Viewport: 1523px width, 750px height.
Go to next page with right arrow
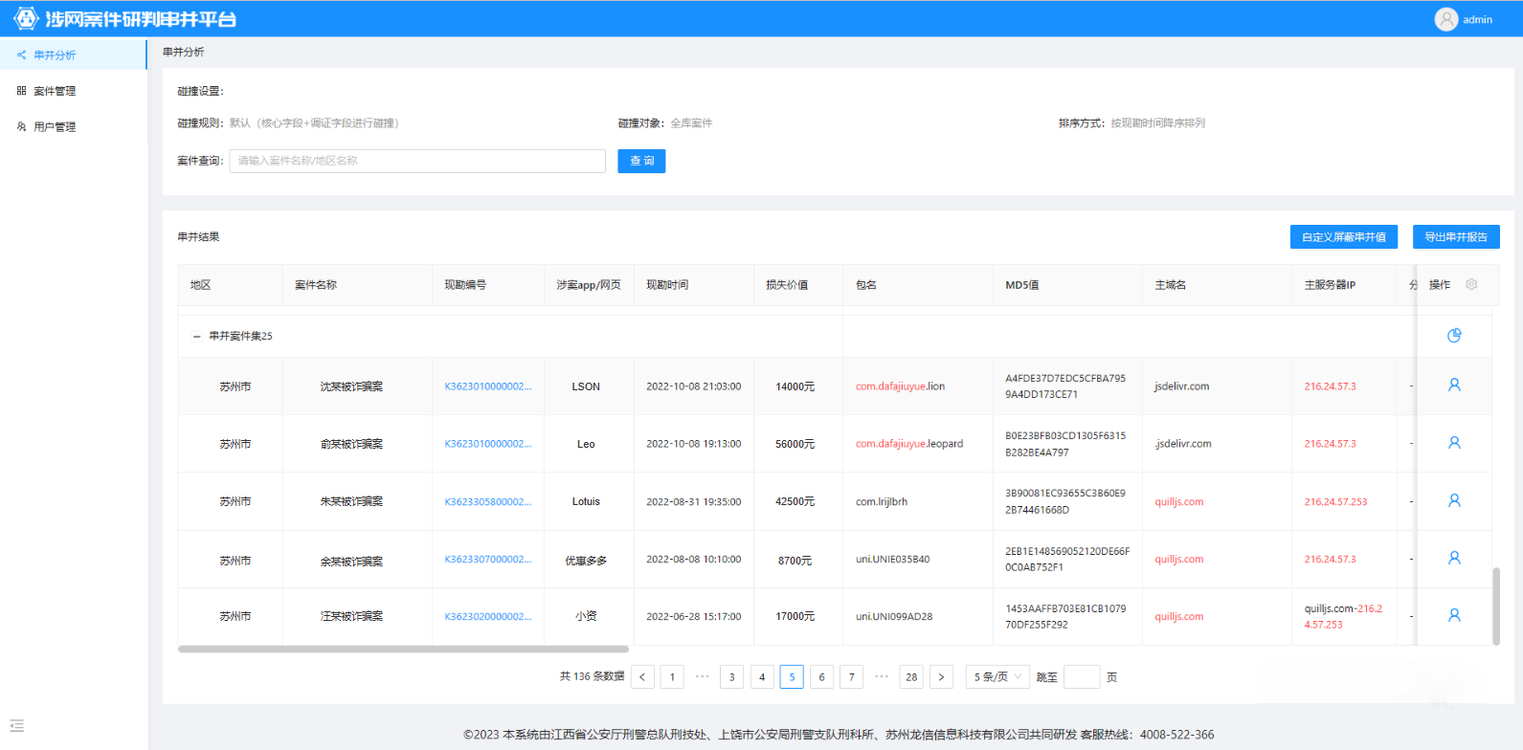pyautogui.click(x=941, y=677)
